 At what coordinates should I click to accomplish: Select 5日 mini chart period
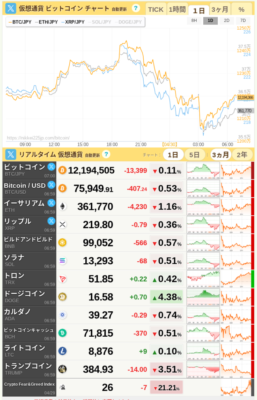pos(194,155)
